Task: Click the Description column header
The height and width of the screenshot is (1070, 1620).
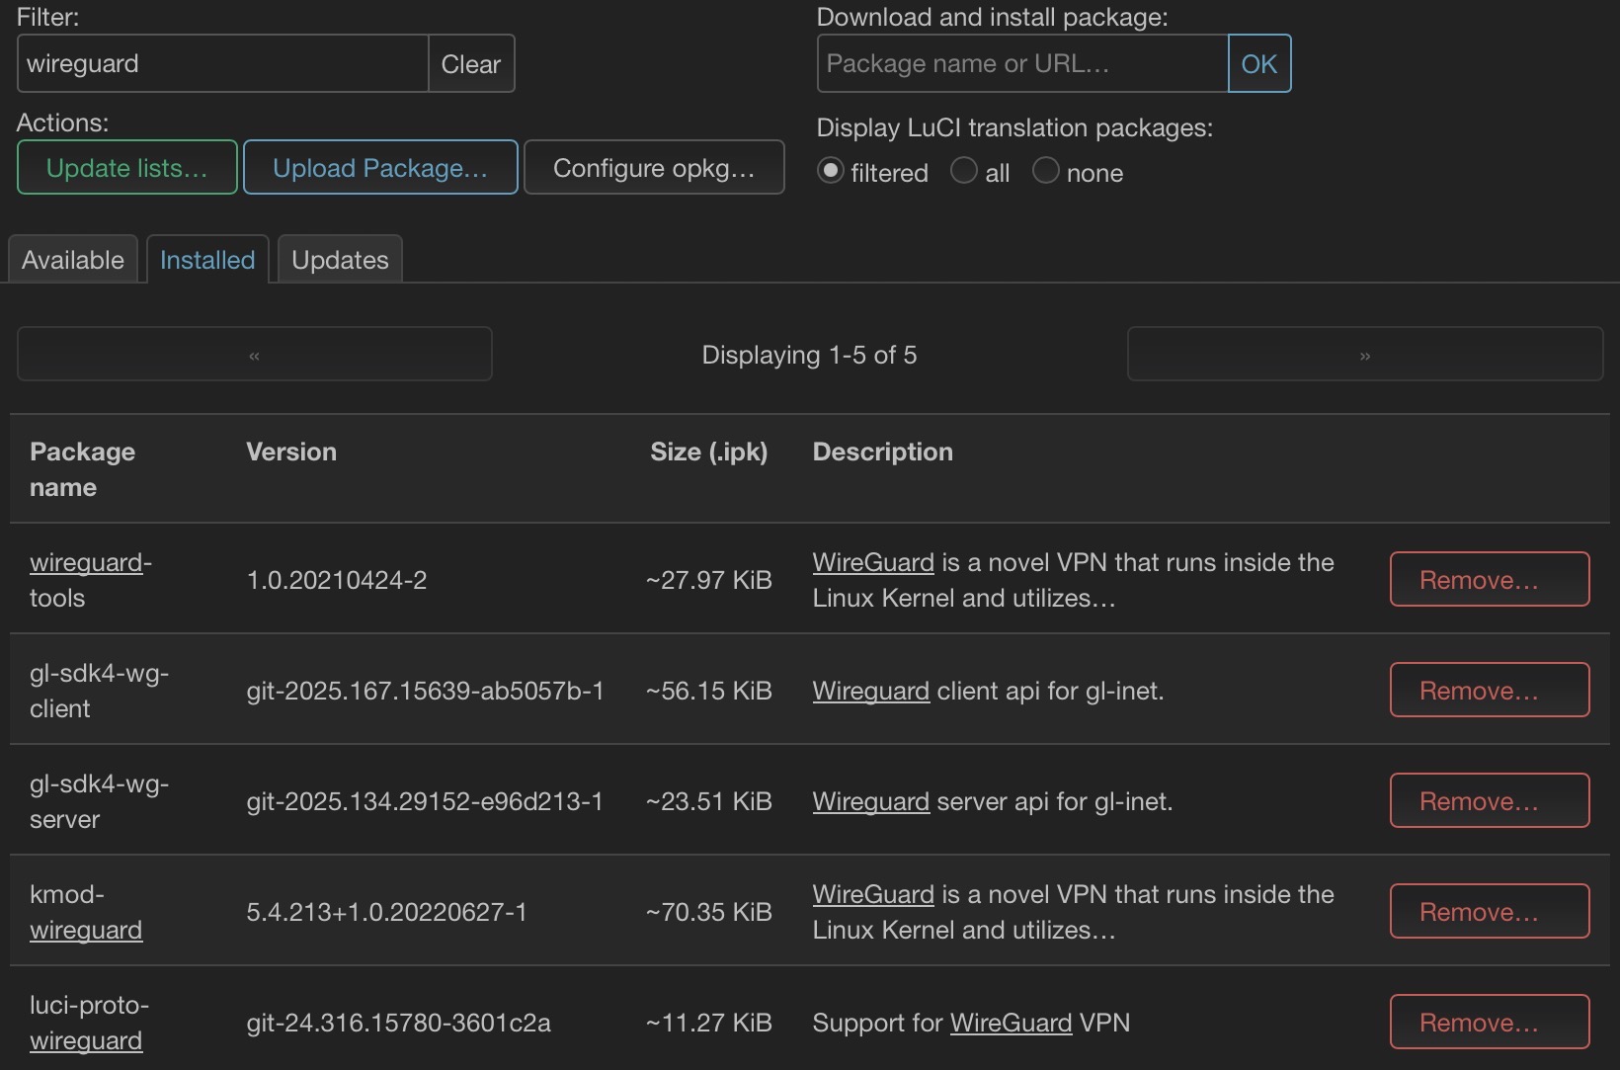Action: (883, 452)
